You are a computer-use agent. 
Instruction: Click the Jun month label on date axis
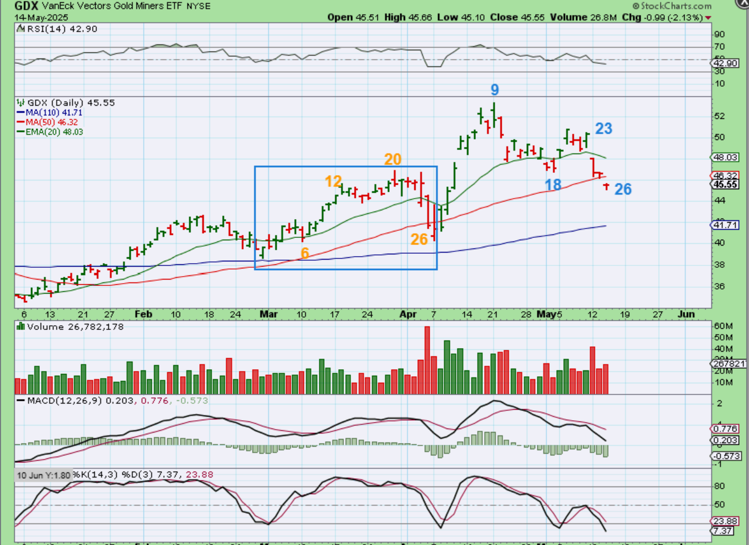coord(687,314)
